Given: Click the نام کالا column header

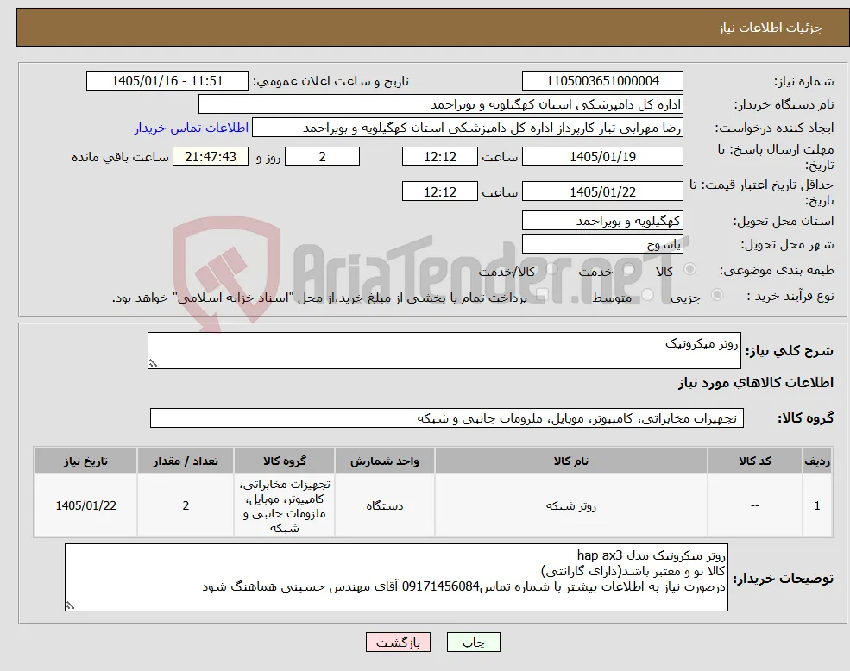Looking at the screenshot, I should pos(570,461).
